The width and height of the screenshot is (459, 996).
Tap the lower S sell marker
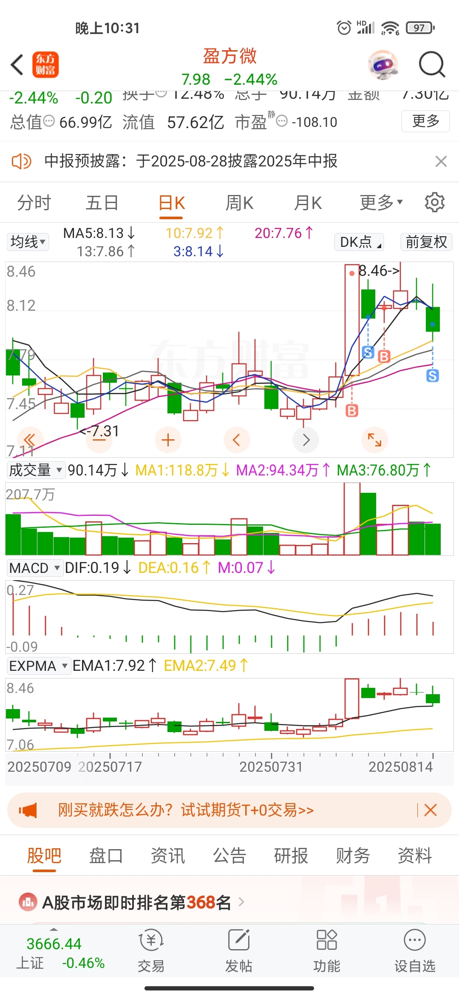433,375
